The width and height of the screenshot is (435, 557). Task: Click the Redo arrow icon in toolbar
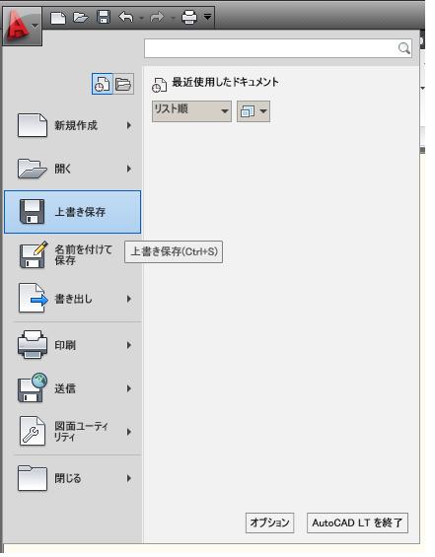pos(157,17)
